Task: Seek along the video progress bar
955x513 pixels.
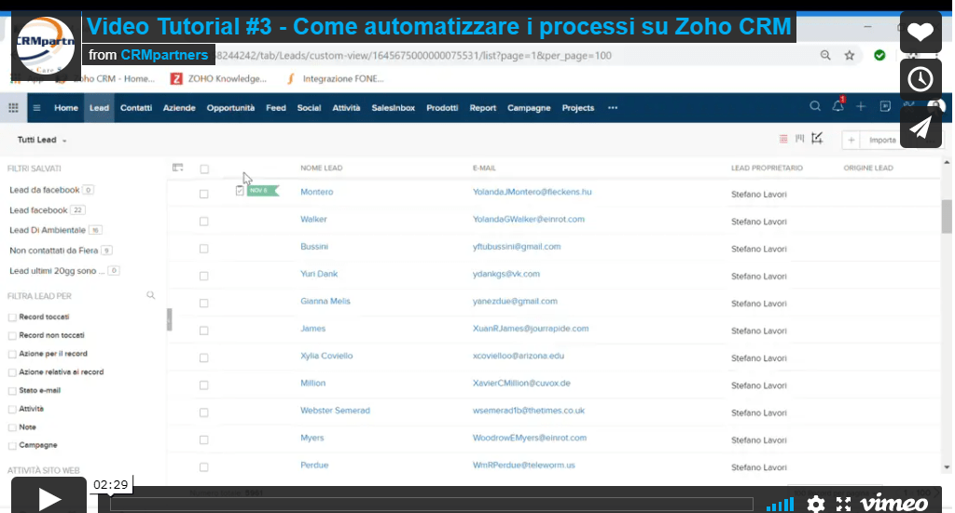Action: tap(431, 504)
